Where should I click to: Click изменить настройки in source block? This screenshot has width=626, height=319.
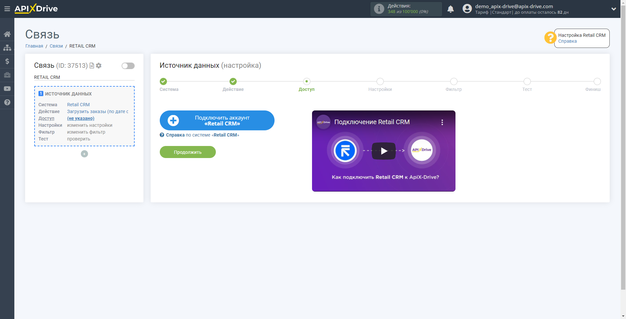point(90,125)
